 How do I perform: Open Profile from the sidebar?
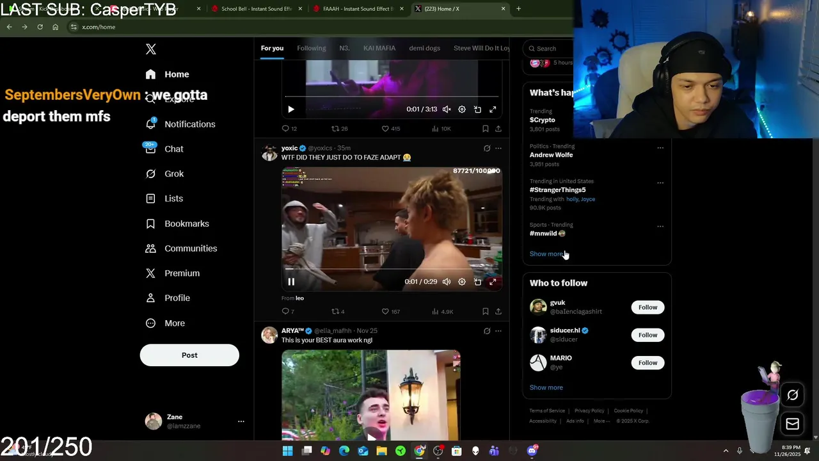coord(167,298)
